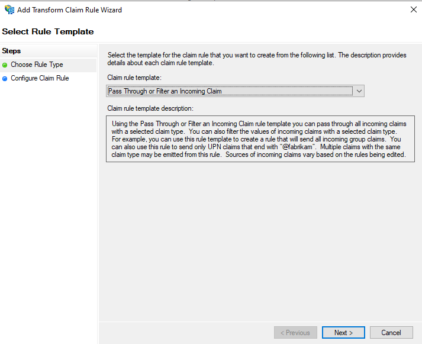Select the Choose Rule Type step
422x344 pixels.
[x=37, y=65]
